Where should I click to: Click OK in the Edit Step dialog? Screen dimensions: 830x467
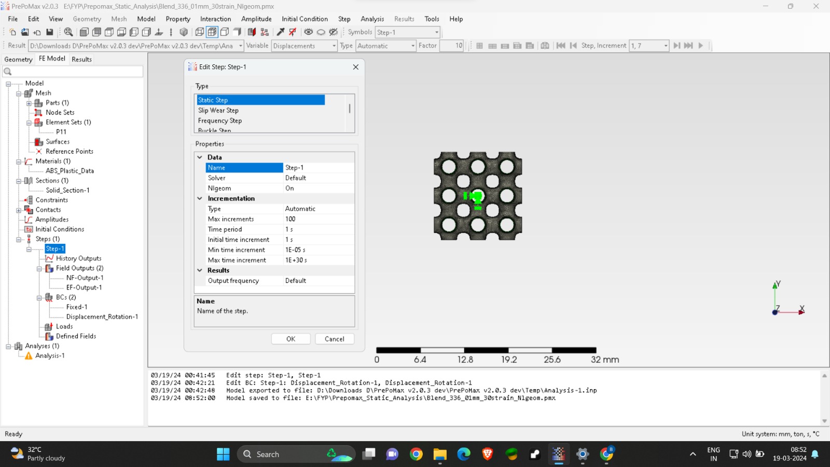tap(290, 339)
